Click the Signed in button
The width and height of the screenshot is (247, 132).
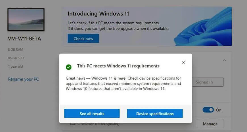coord(208,82)
